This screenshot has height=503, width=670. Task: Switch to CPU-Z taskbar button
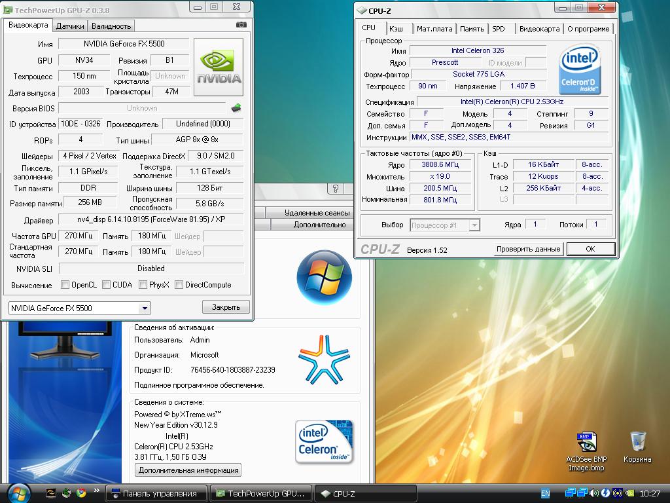(x=366, y=494)
